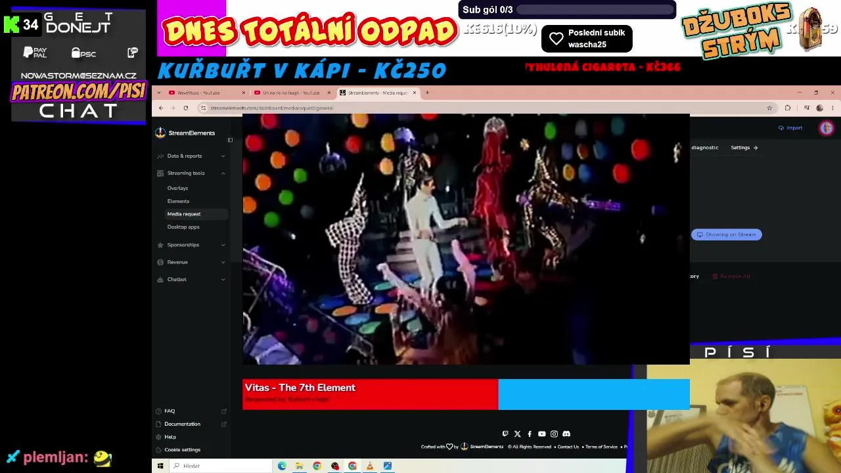Open Cookie settings
The width and height of the screenshot is (841, 473).
182,450
